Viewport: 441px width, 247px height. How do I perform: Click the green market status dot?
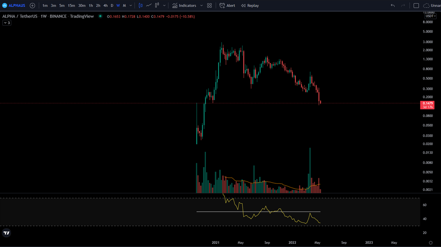pyautogui.click(x=100, y=16)
